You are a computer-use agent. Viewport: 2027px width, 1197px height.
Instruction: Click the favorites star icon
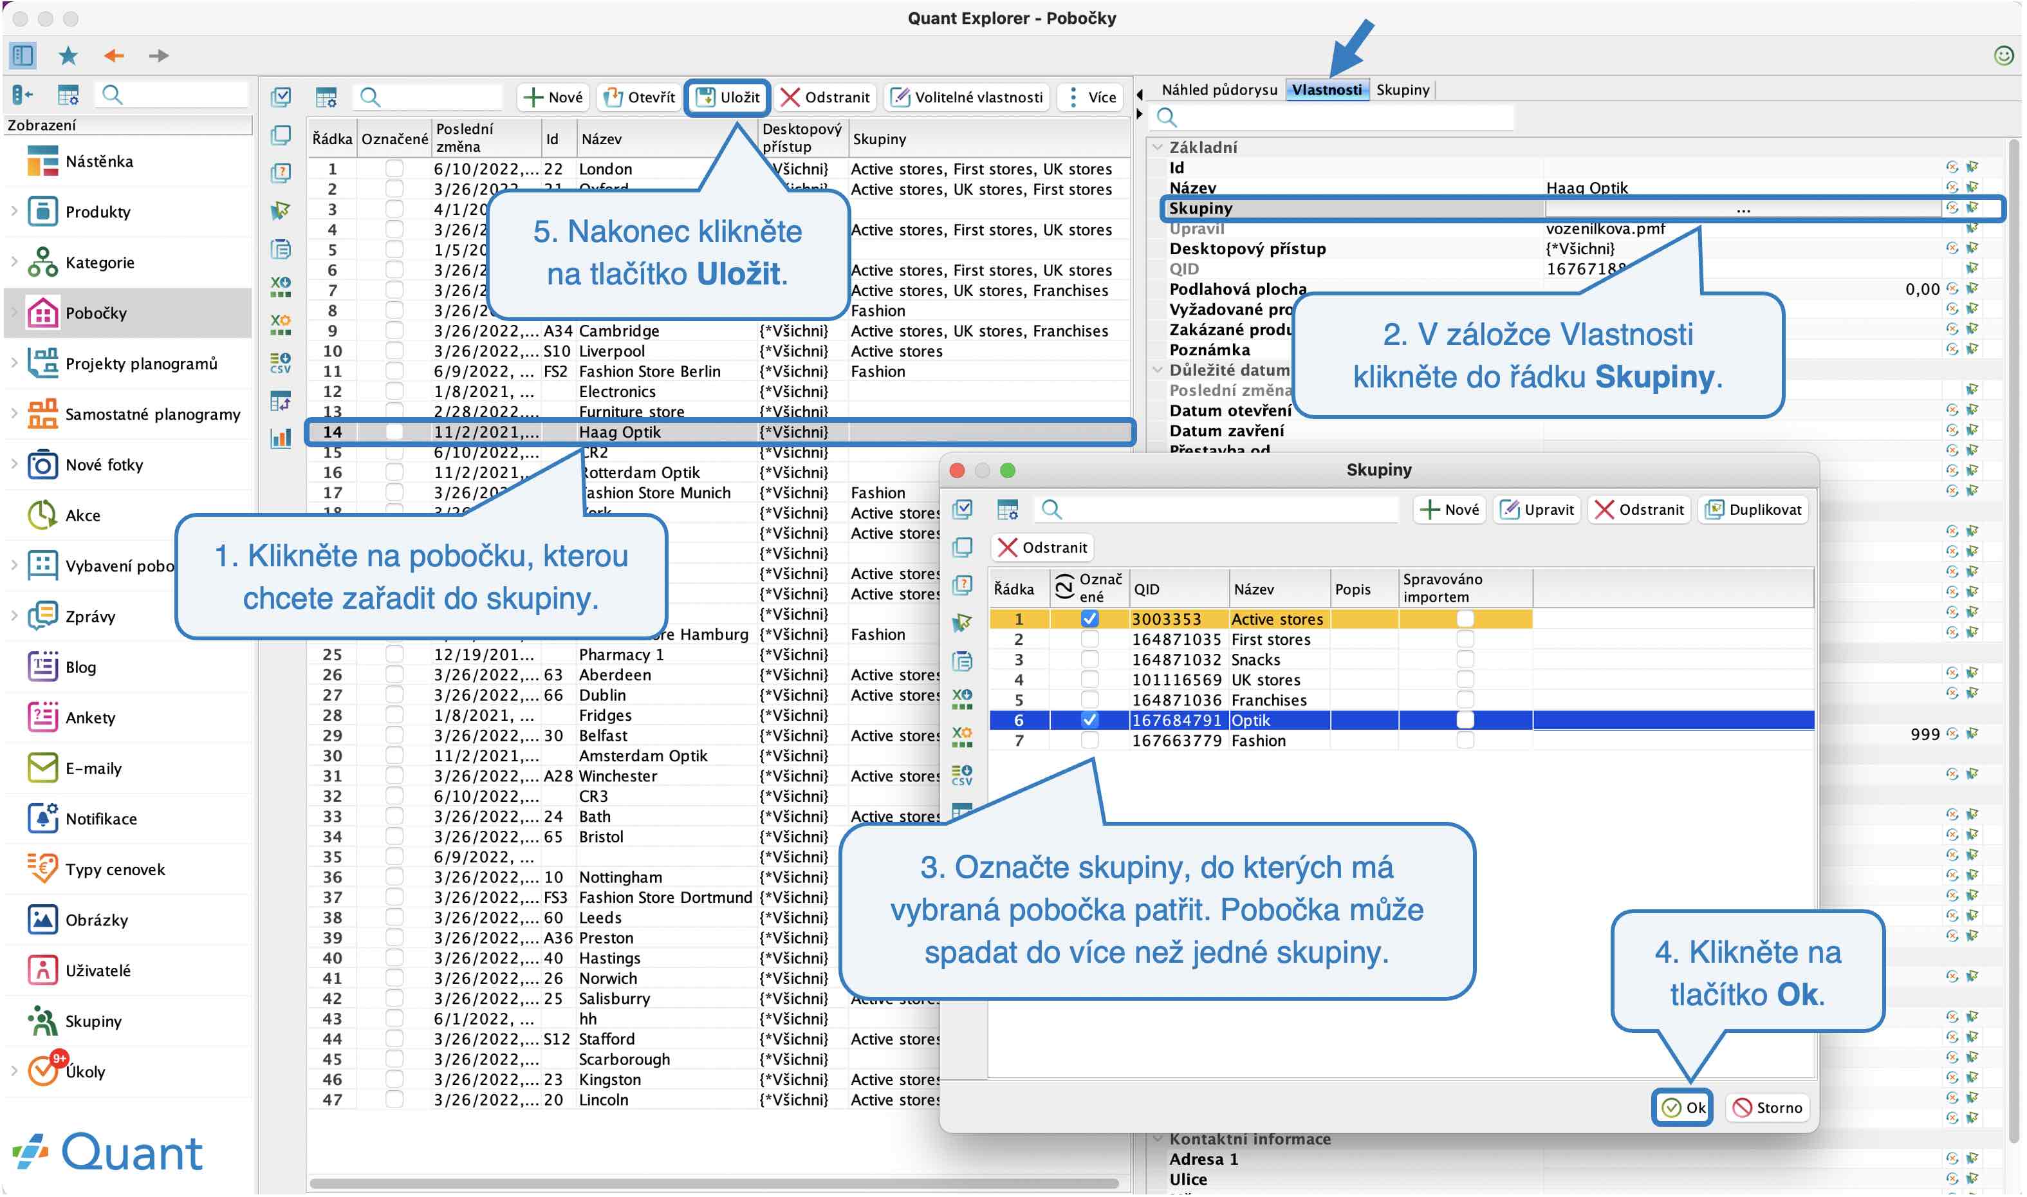coord(69,55)
